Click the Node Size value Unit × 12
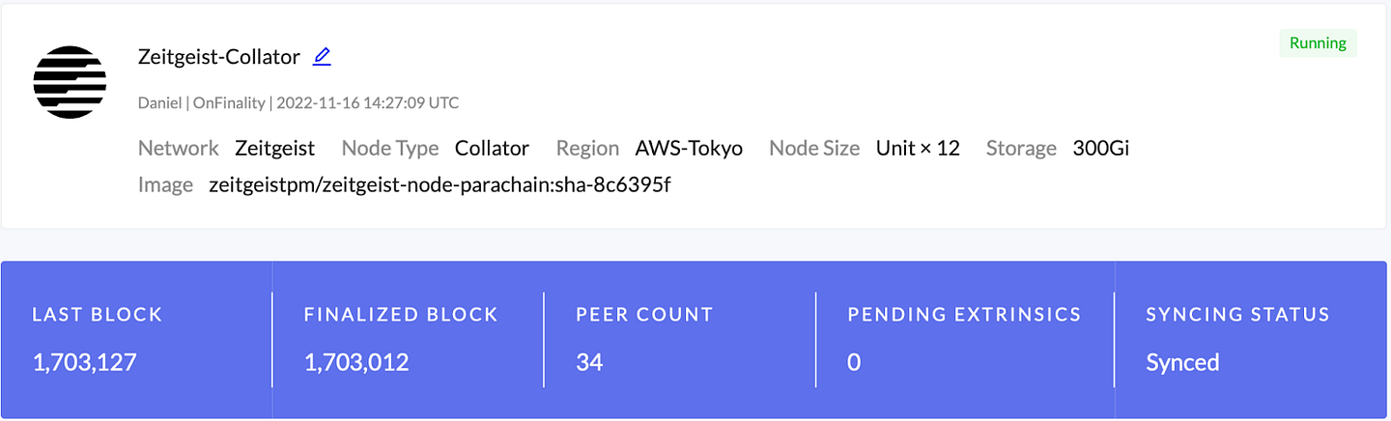 (918, 148)
